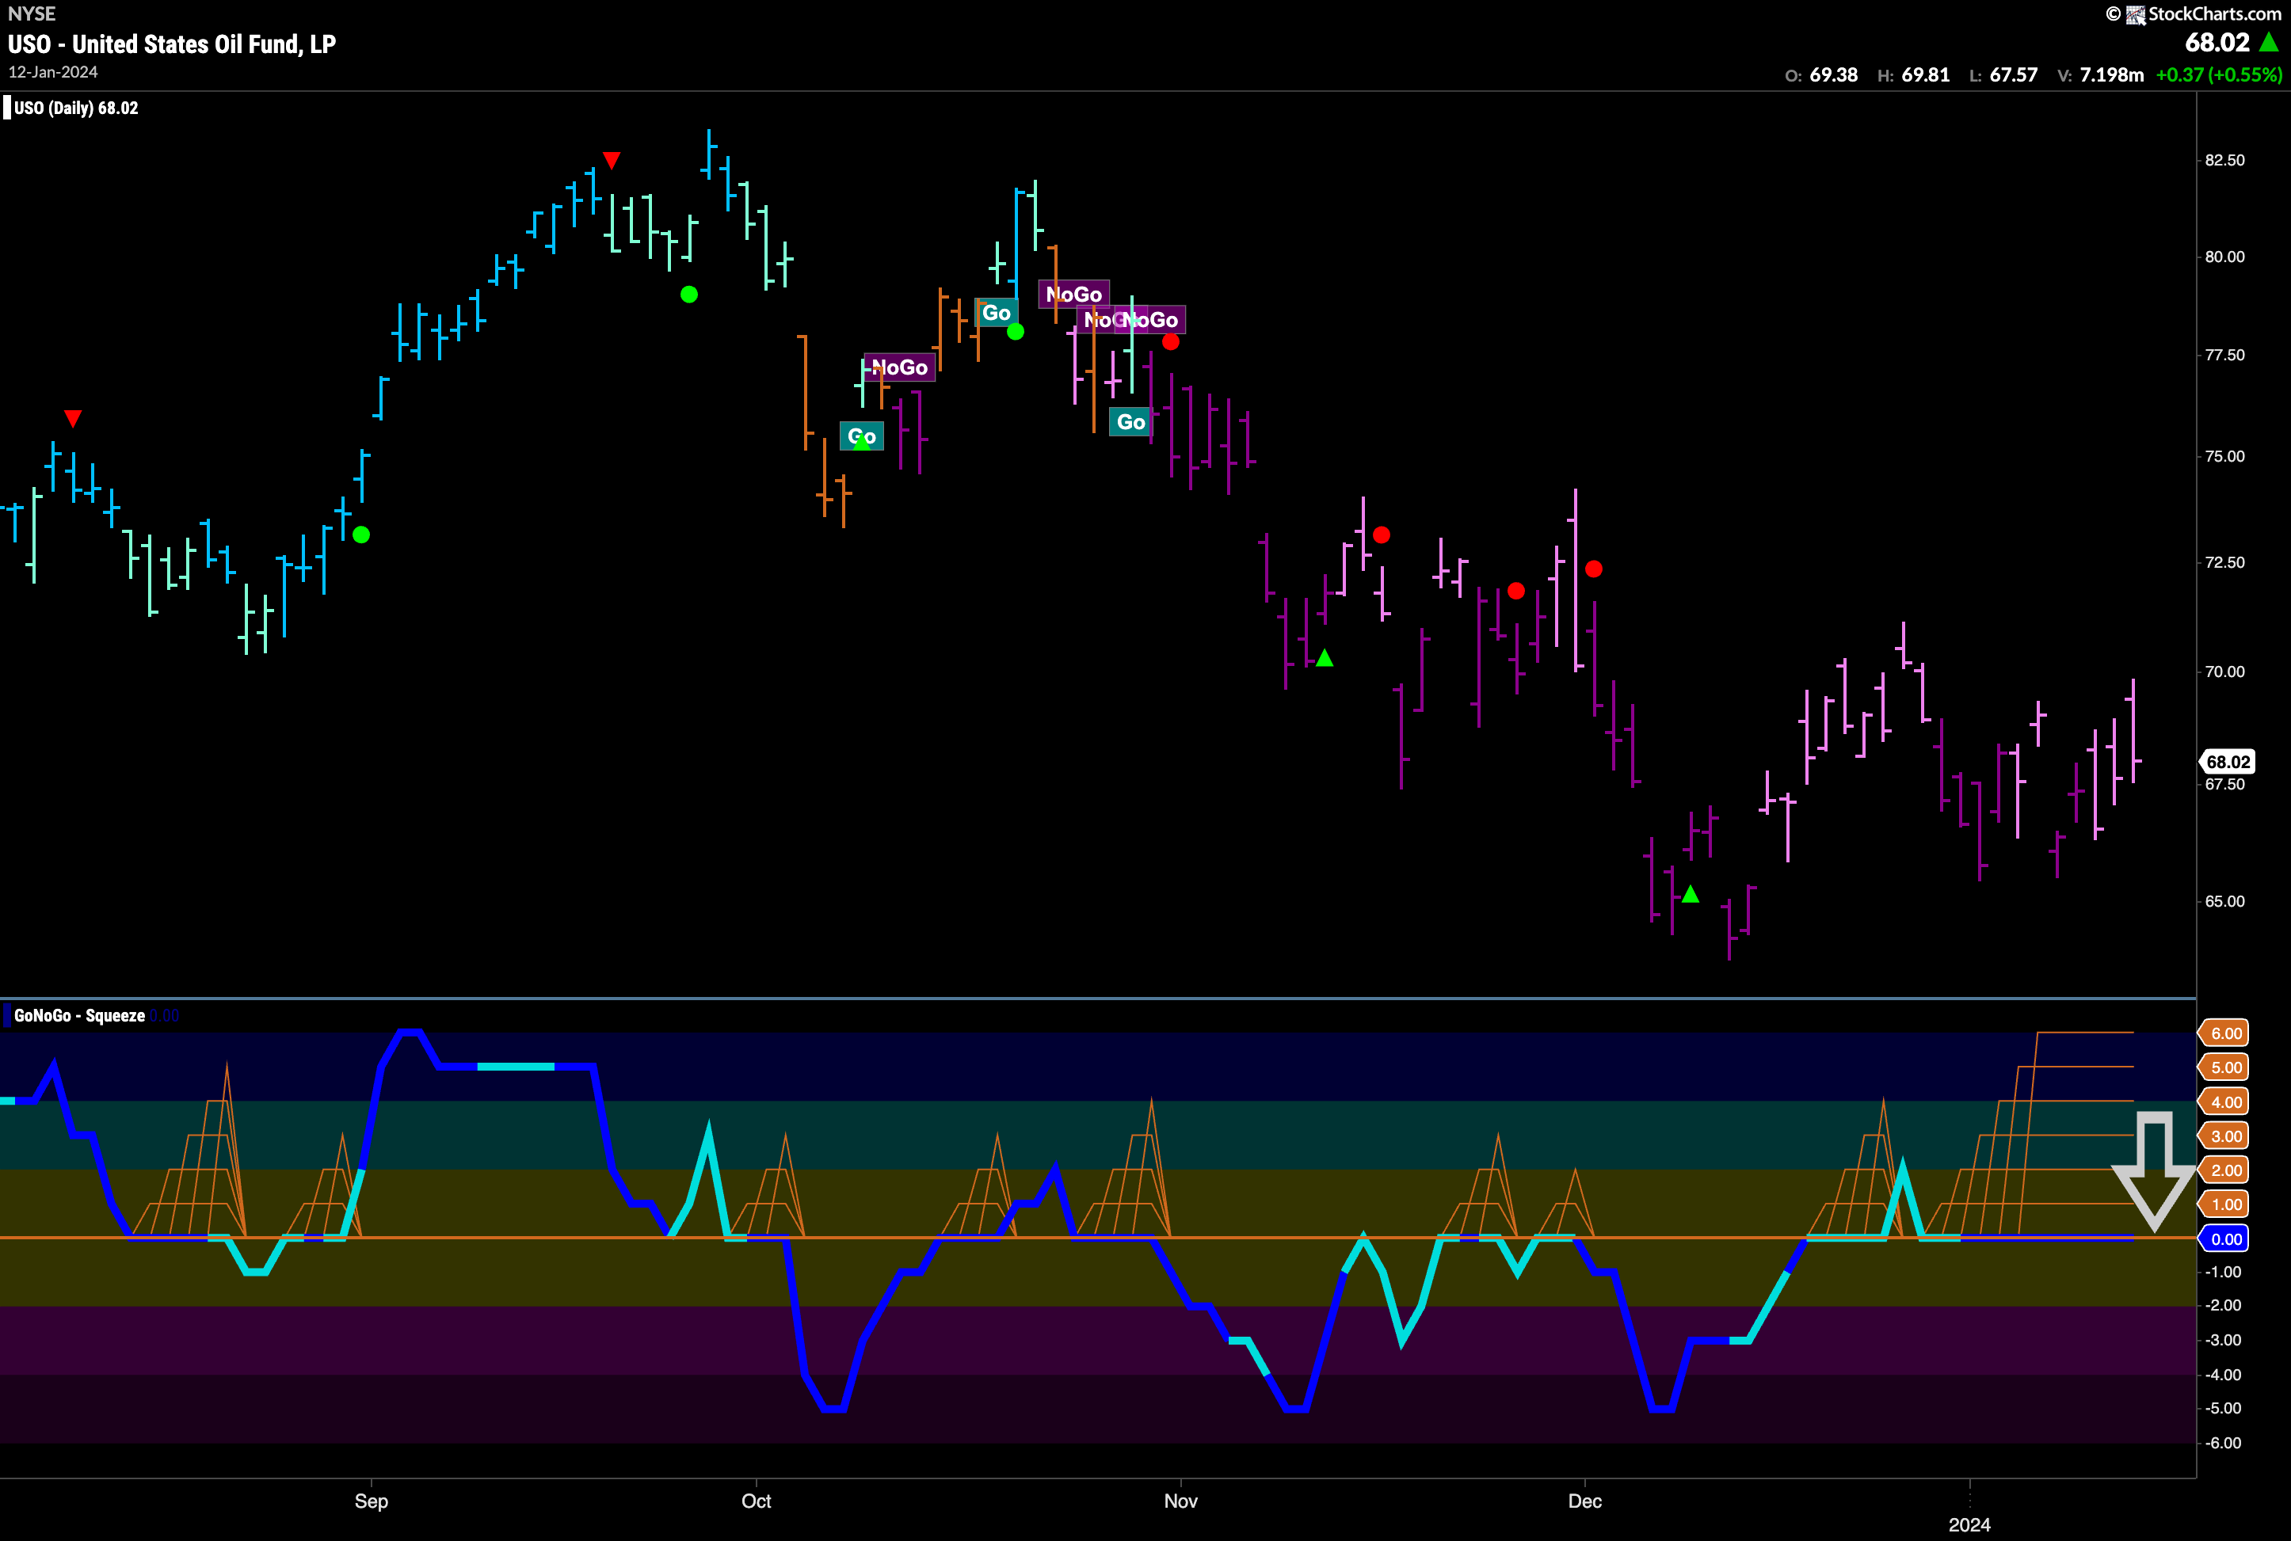Click the Go label in mid-October
Screen dimensions: 2291x1541
point(996,313)
